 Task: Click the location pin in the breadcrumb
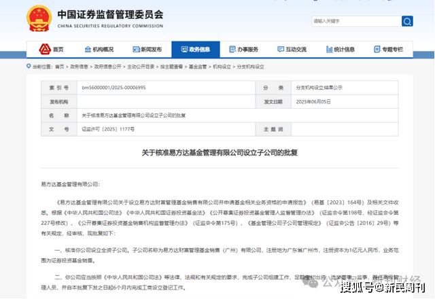point(29,67)
